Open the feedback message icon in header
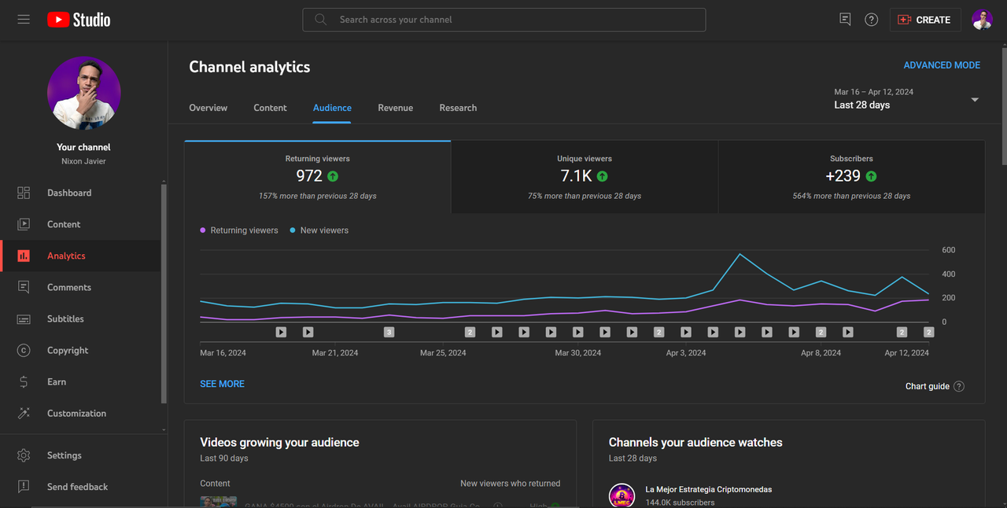 [845, 20]
